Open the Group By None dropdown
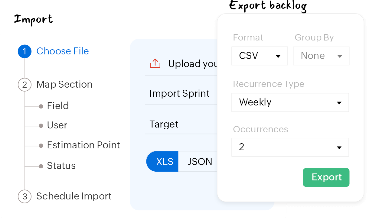 321,56
